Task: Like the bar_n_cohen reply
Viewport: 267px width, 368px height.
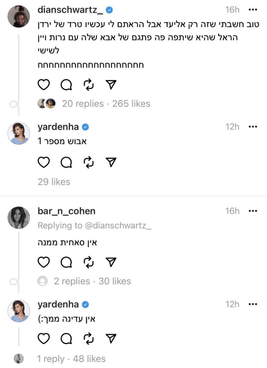Action: coord(44,262)
